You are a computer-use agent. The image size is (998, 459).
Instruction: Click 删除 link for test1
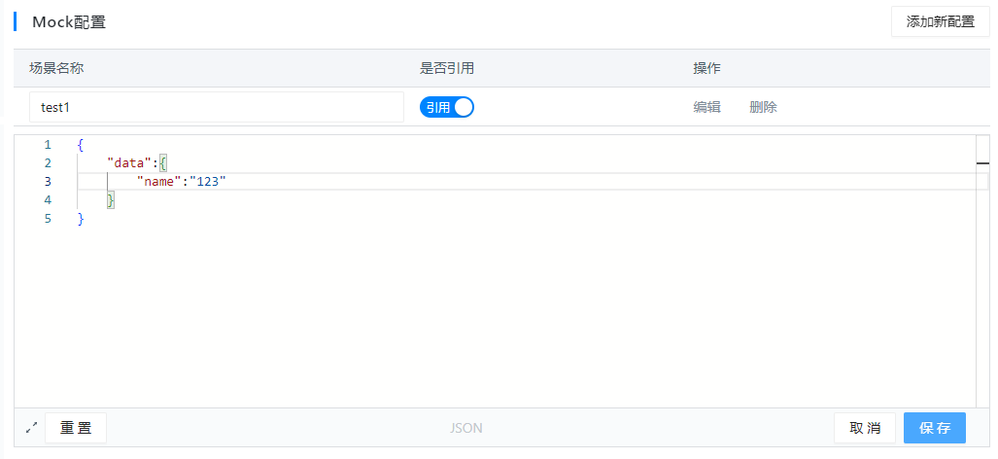pyautogui.click(x=763, y=107)
